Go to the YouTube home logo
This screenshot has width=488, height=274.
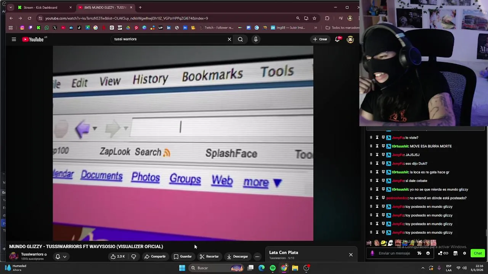[33, 39]
